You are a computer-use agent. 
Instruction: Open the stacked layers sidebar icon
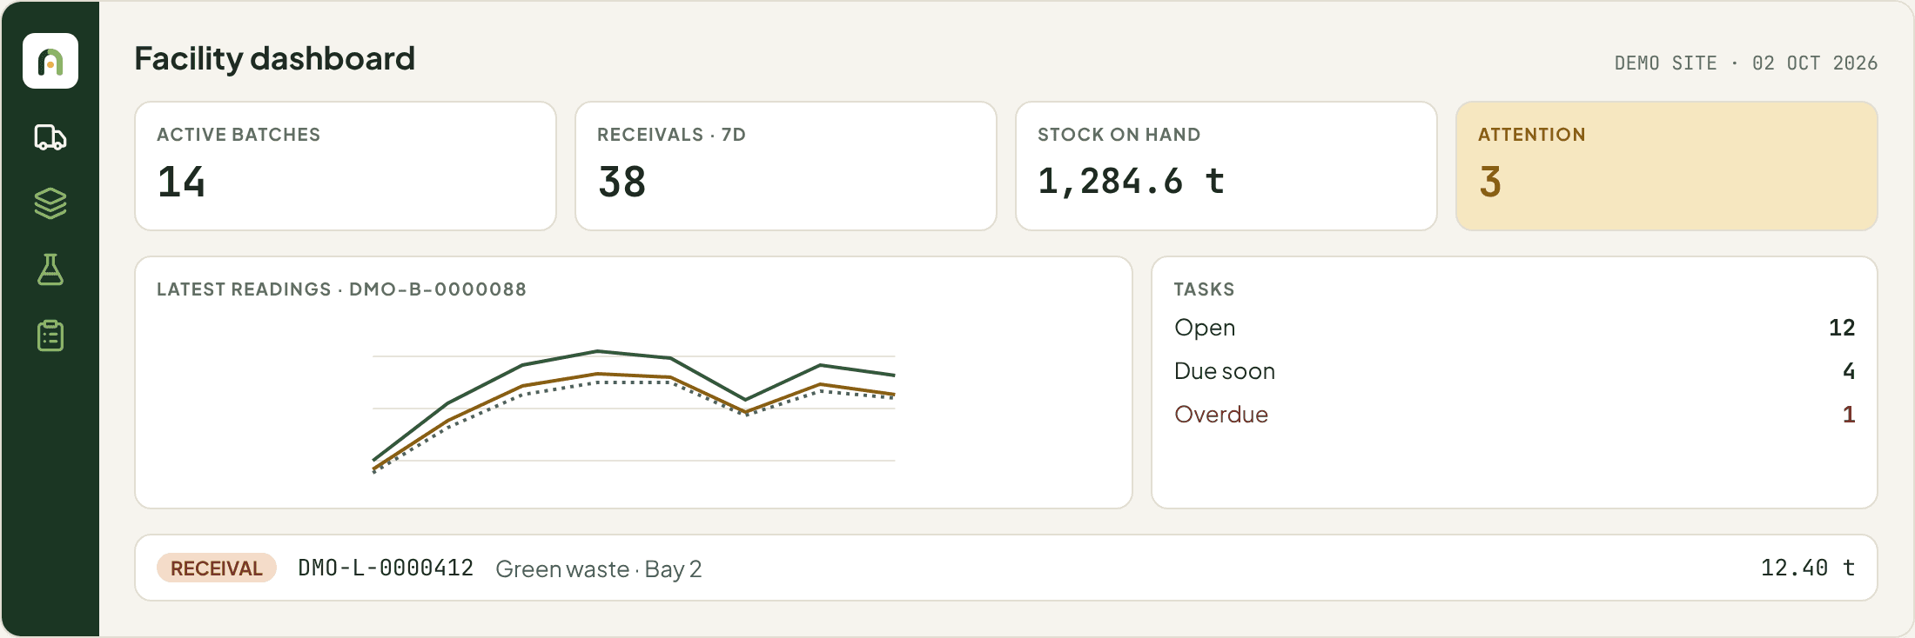pyautogui.click(x=50, y=203)
